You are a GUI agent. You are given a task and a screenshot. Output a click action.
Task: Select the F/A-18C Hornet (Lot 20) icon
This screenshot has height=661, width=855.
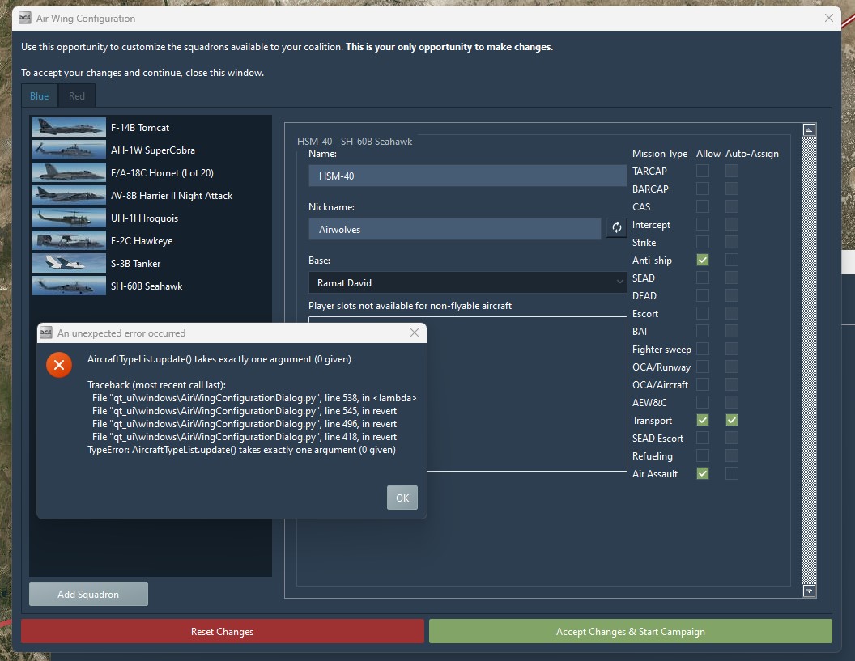[69, 172]
